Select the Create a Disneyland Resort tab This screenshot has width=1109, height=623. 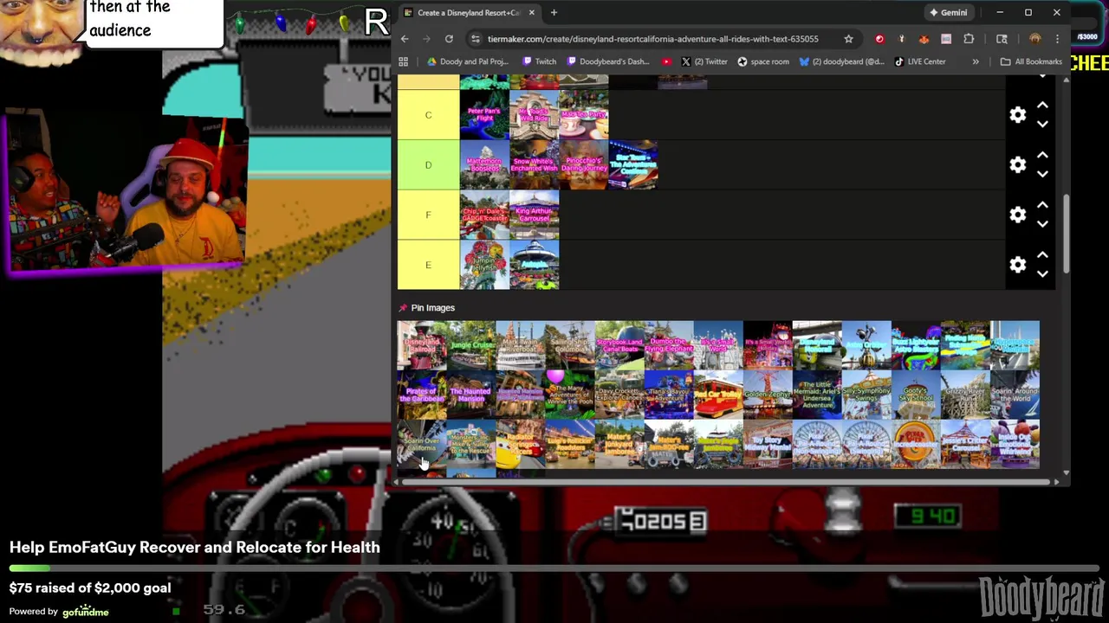[x=468, y=13]
